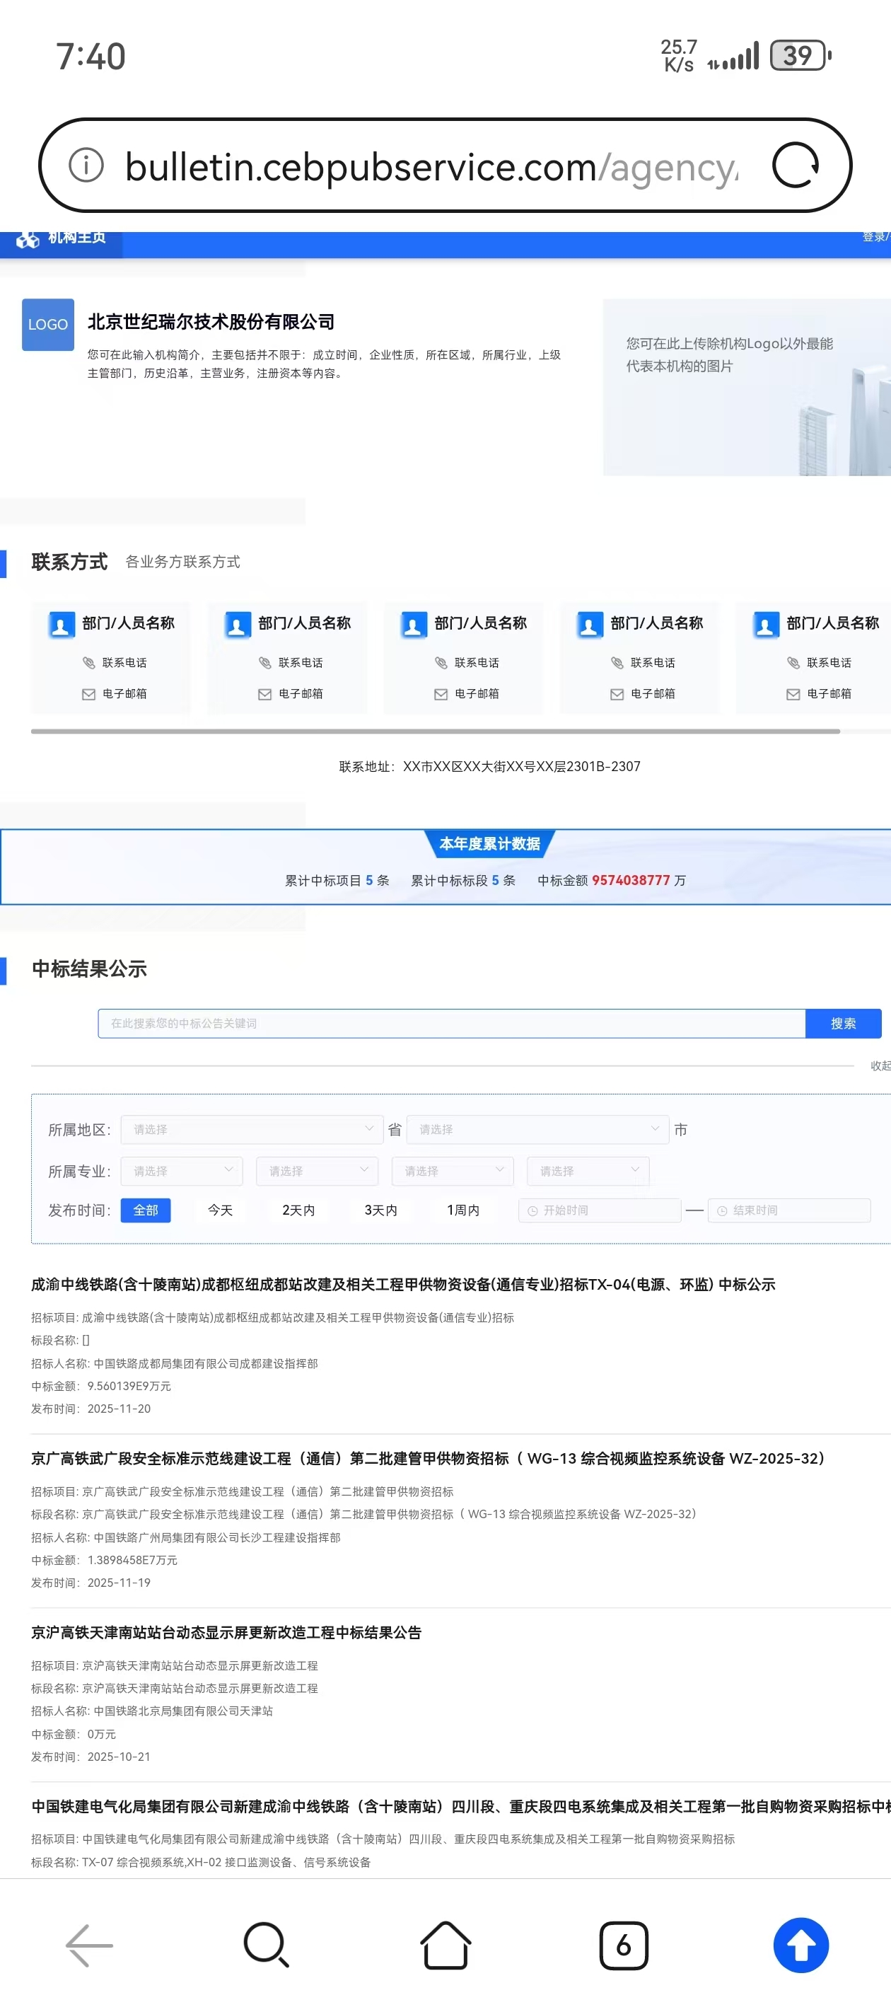Image resolution: width=891 pixels, height=2012 pixels.
Task: Focus the 中标公告关键词 search field
Action: [x=451, y=1023]
